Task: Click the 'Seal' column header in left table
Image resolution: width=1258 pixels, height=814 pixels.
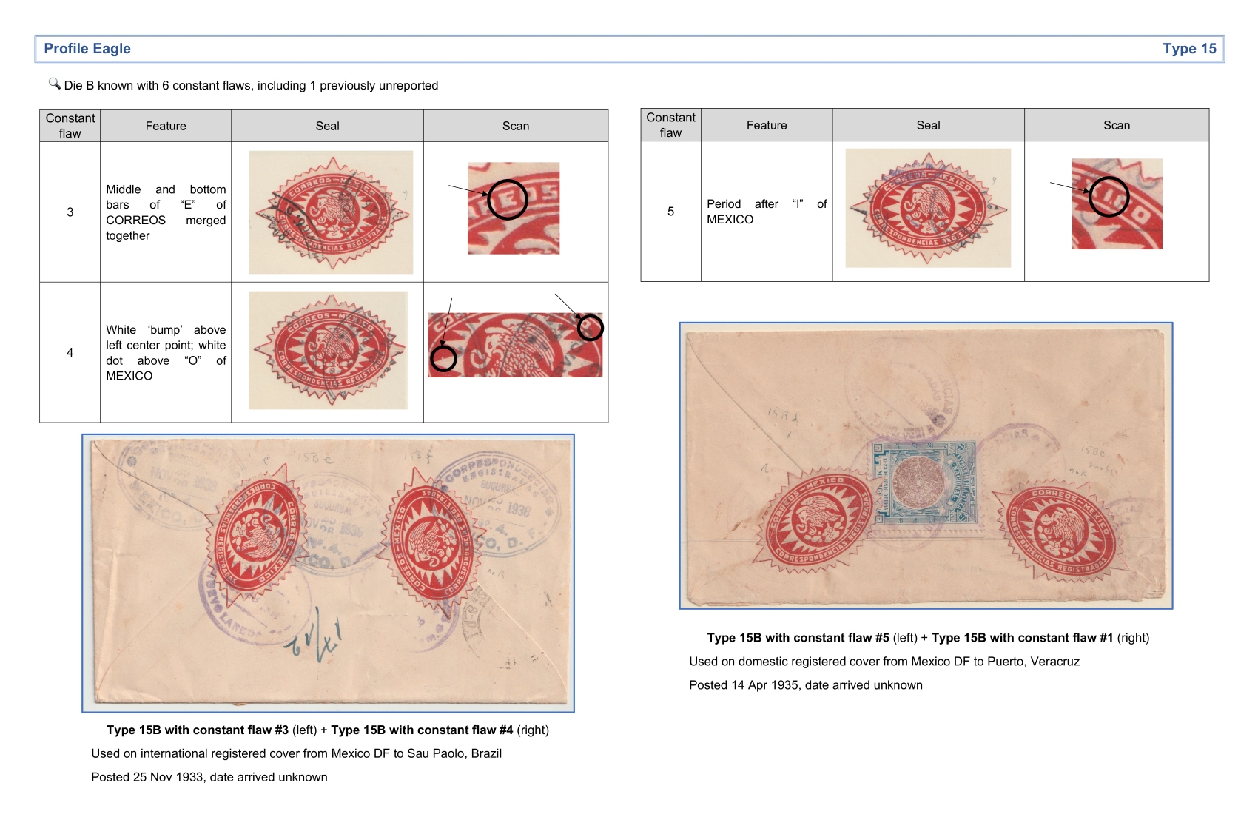Action: (327, 127)
